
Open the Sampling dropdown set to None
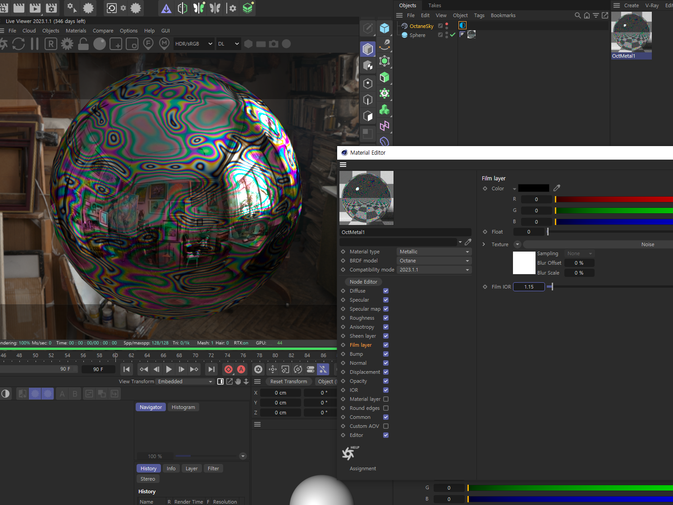pyautogui.click(x=580, y=253)
